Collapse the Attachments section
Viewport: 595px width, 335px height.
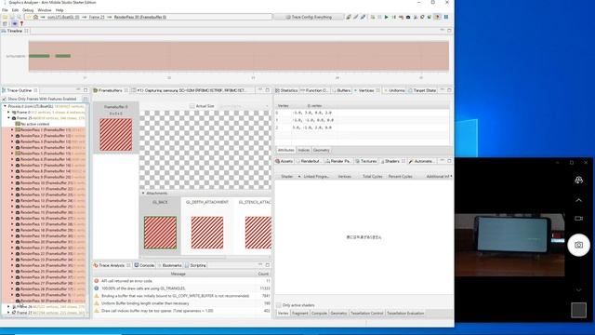143,193
